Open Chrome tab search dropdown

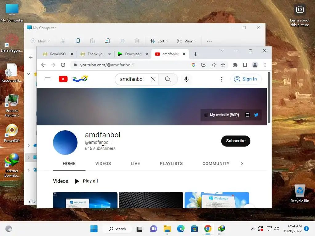pos(222,51)
